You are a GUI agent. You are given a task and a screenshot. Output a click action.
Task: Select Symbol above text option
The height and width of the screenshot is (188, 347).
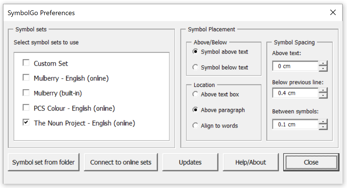point(195,52)
